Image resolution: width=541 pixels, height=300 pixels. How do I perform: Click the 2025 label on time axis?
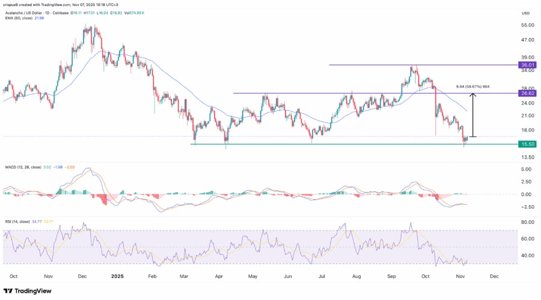point(117,276)
